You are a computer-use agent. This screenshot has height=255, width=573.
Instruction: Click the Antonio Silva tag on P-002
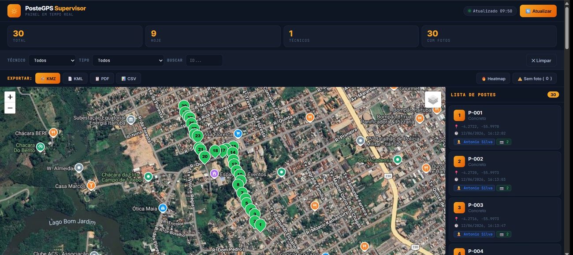(474, 188)
